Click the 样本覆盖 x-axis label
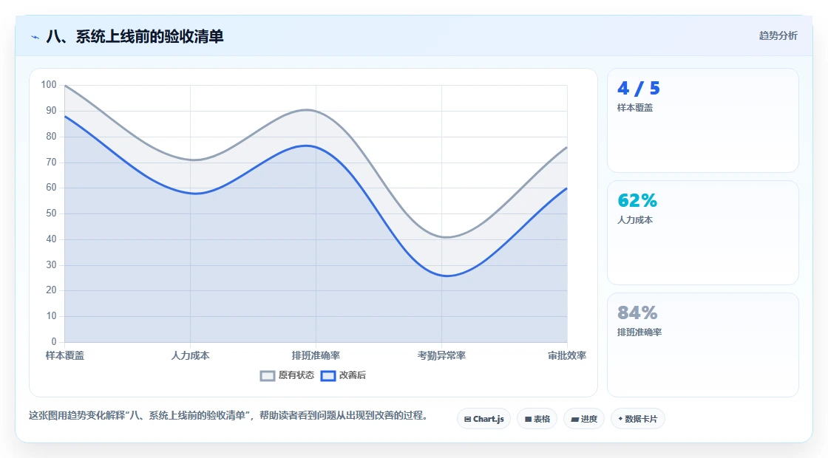The height and width of the screenshot is (458, 828). pyautogui.click(x=65, y=355)
